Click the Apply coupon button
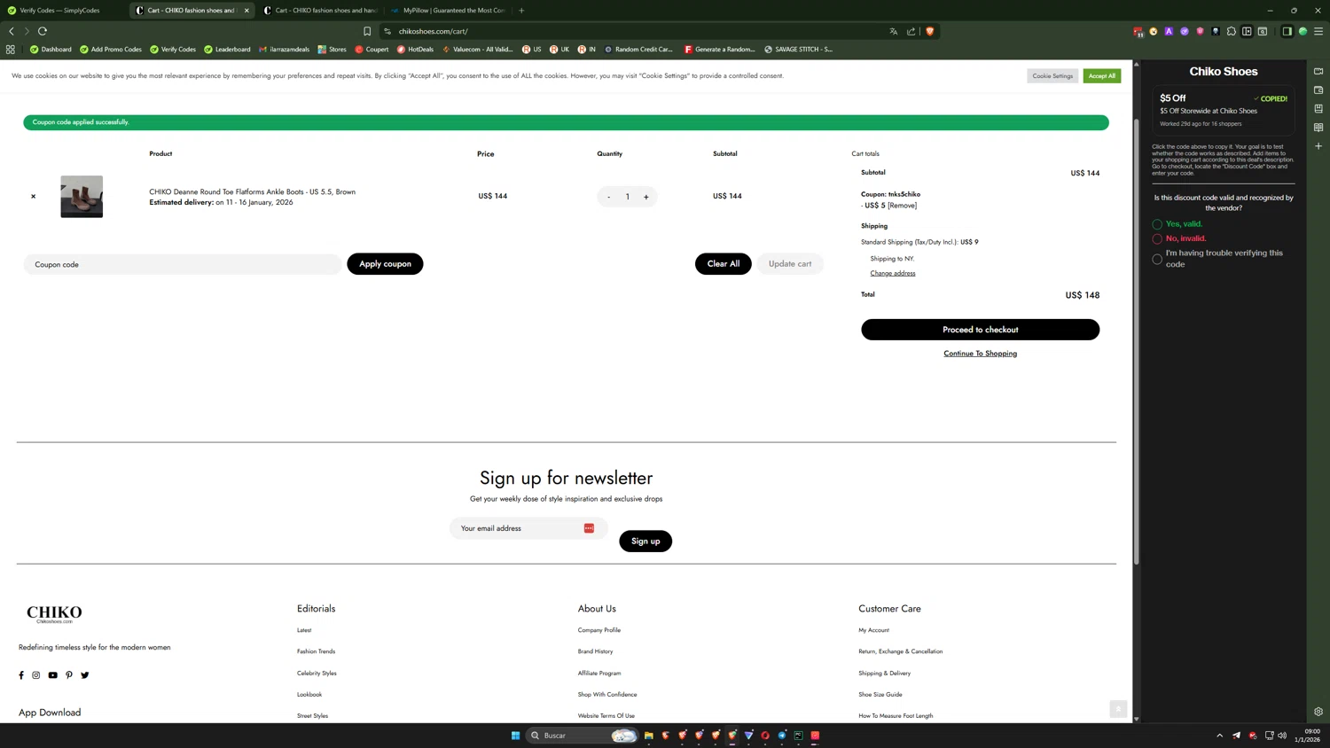This screenshot has height=748, width=1330. coord(385,264)
